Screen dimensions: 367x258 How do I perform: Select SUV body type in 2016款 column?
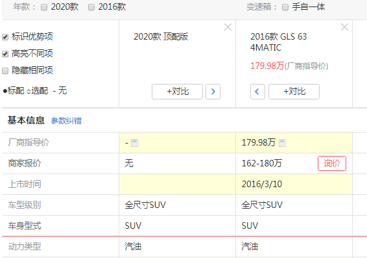(x=250, y=226)
